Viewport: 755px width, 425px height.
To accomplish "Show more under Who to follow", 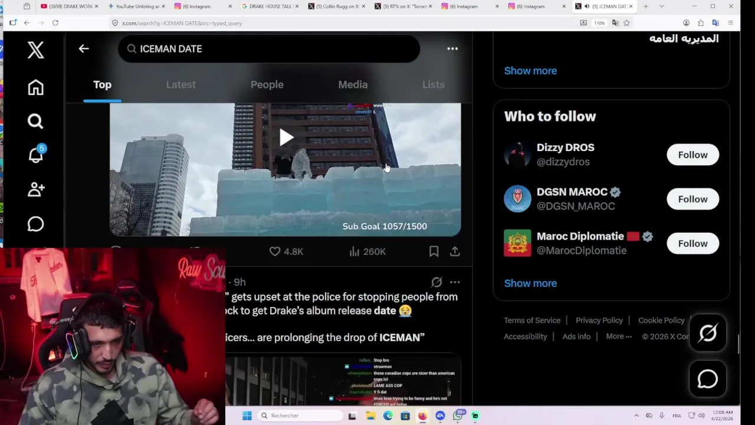I will (530, 283).
